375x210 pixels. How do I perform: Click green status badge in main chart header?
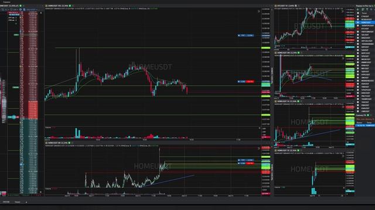[x=70, y=6]
